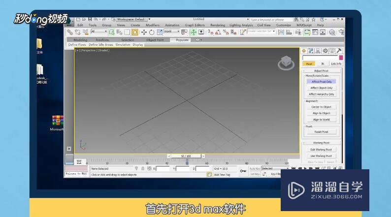Switch to the Modify command panel
Screen dimensions: 391x217
point(311,51)
